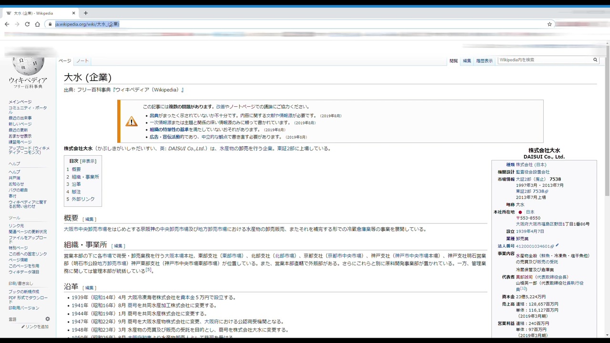Image resolution: width=610 pixels, height=343 pixels.
Task: Open the ヘルプ link under the ヘルプ heading
Action: [14, 172]
